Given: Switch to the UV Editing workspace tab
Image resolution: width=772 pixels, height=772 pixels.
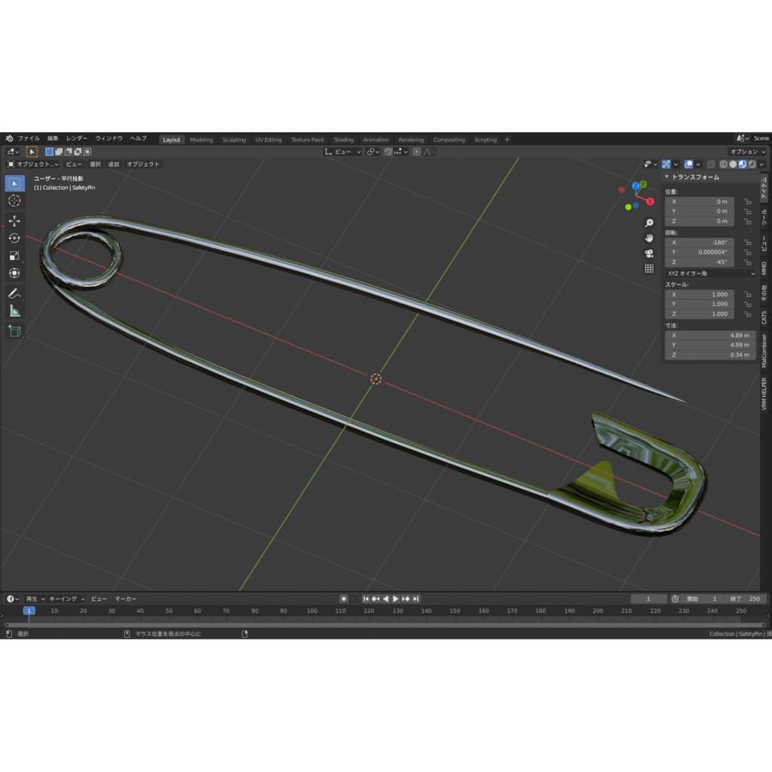Looking at the screenshot, I should [x=268, y=139].
